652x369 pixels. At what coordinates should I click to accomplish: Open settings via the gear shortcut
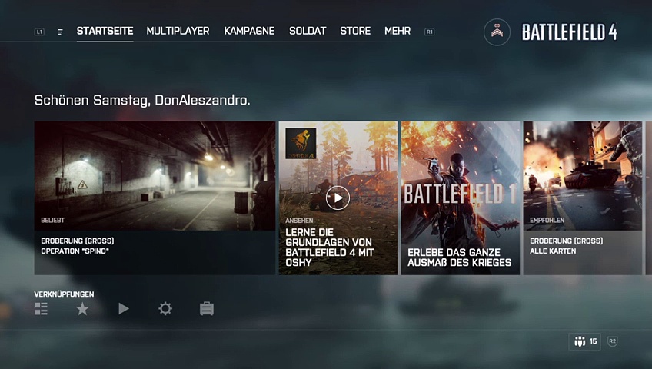(165, 309)
